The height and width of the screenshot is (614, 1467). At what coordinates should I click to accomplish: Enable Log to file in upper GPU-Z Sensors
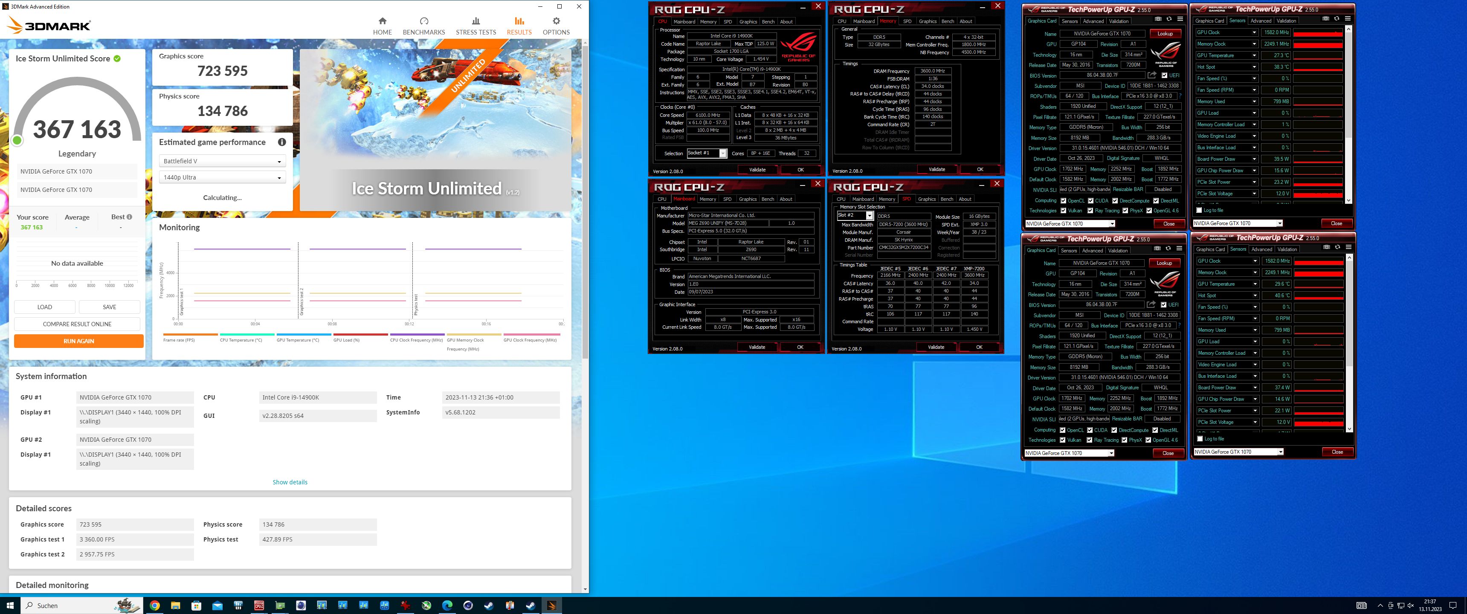click(x=1199, y=210)
